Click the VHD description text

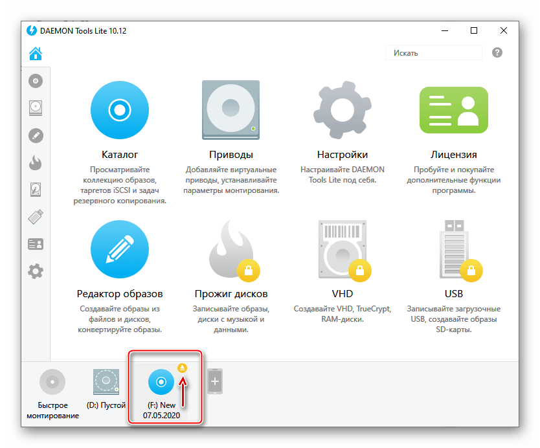click(343, 314)
